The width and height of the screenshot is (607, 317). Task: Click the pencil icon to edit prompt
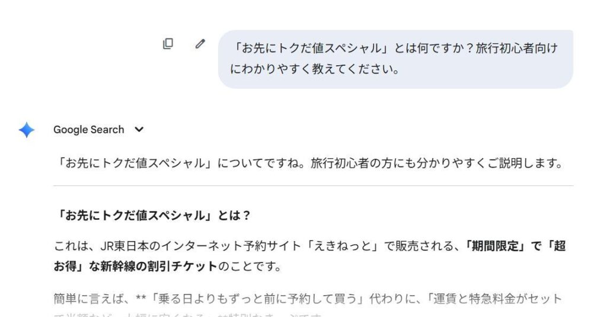click(x=200, y=44)
